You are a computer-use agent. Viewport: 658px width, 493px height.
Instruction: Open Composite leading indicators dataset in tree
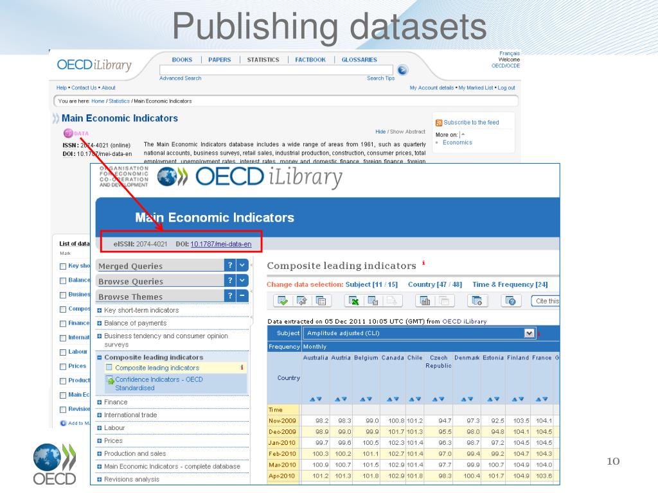click(x=157, y=368)
